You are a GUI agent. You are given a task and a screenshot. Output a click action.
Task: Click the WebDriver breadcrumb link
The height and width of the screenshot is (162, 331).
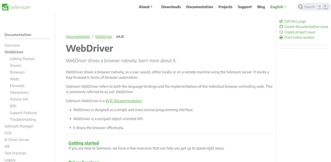point(104,37)
